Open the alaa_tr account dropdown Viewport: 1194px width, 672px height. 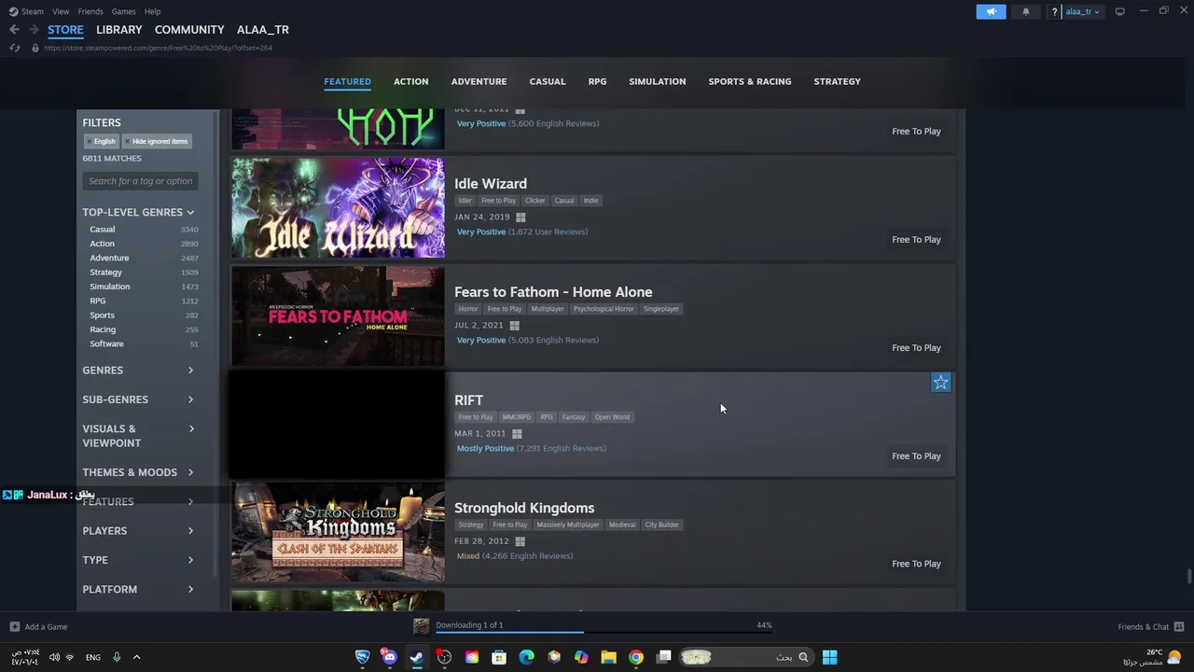(1082, 11)
